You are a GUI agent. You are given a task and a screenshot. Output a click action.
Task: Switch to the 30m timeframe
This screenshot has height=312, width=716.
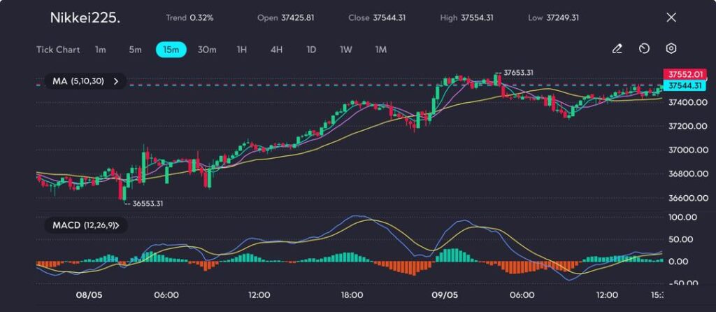coord(207,50)
